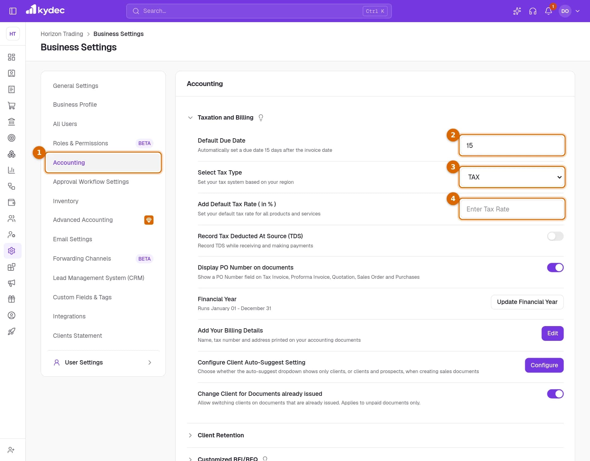
Task: Open the team users icon in sidebar
Action: point(11,219)
